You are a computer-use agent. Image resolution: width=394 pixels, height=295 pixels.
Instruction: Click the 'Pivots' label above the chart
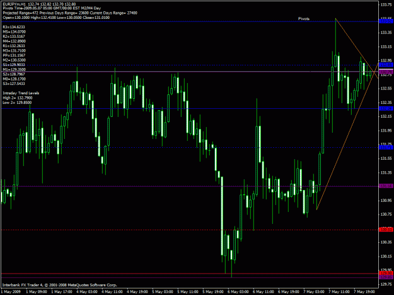tap(304, 19)
